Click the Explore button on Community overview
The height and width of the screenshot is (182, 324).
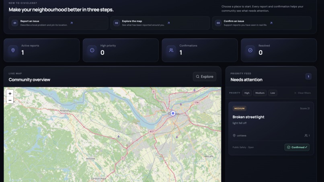pos(205,77)
